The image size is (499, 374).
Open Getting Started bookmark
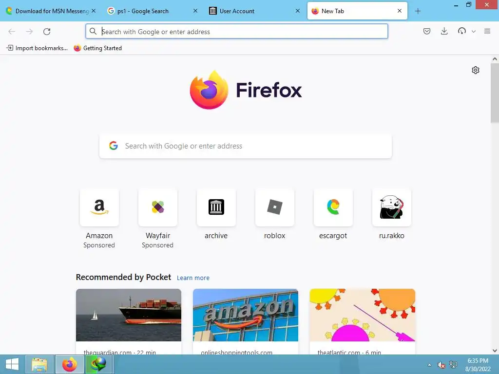click(97, 48)
